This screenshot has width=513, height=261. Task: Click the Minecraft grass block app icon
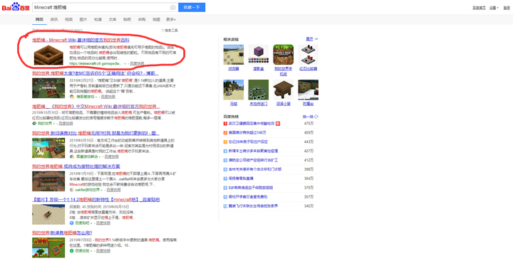click(284, 55)
